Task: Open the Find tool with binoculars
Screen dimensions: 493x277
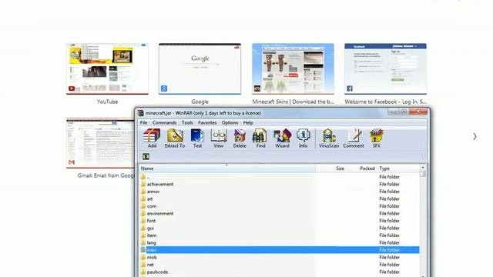Action: [x=260, y=138]
